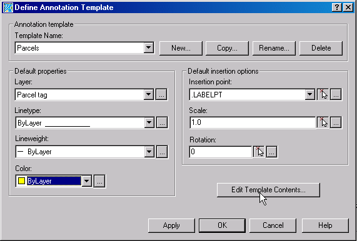Expand the Template Name dropdown
357x241 pixels.
click(x=149, y=48)
